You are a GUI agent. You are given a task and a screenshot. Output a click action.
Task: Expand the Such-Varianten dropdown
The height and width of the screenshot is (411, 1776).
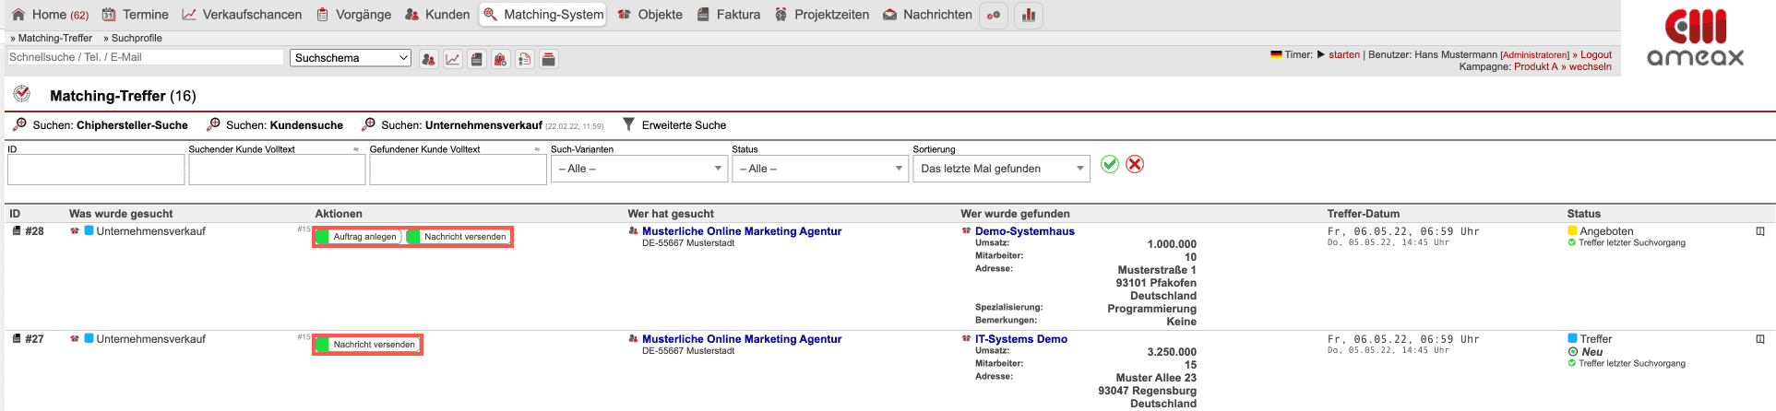pyautogui.click(x=638, y=169)
